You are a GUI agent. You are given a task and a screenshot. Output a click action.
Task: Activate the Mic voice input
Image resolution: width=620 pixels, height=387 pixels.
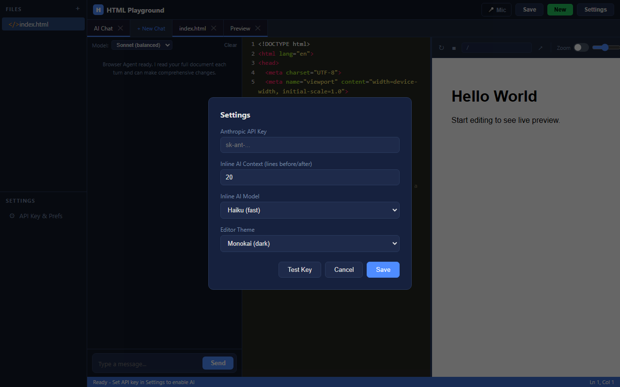[x=496, y=9]
